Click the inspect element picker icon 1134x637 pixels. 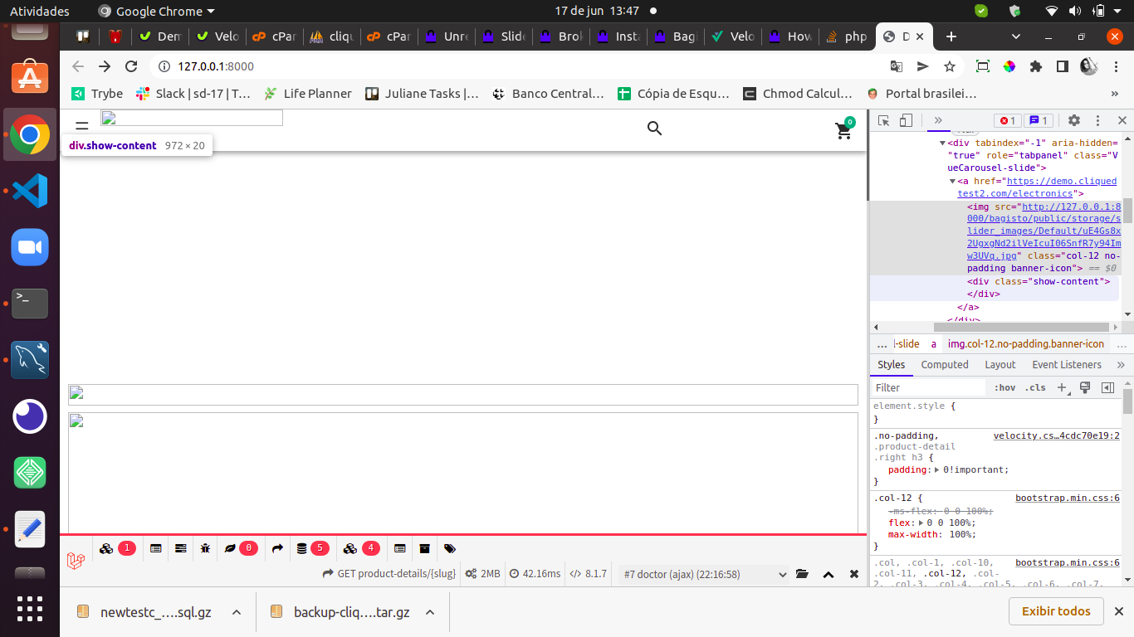pyautogui.click(x=884, y=120)
